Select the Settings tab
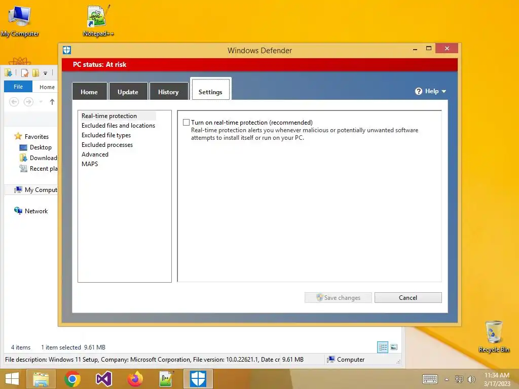519x389 pixels. (210, 89)
